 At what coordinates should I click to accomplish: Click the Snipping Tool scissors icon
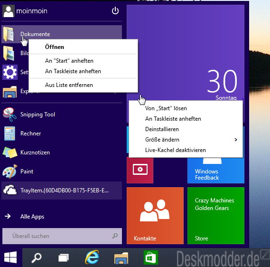click(x=9, y=114)
